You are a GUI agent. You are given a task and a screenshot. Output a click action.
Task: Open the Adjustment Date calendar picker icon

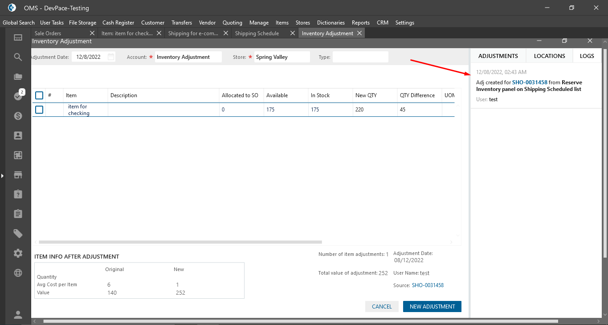pyautogui.click(x=111, y=57)
